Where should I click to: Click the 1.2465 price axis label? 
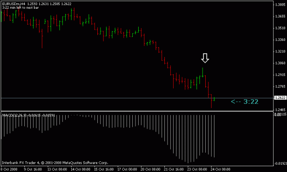click(281, 110)
